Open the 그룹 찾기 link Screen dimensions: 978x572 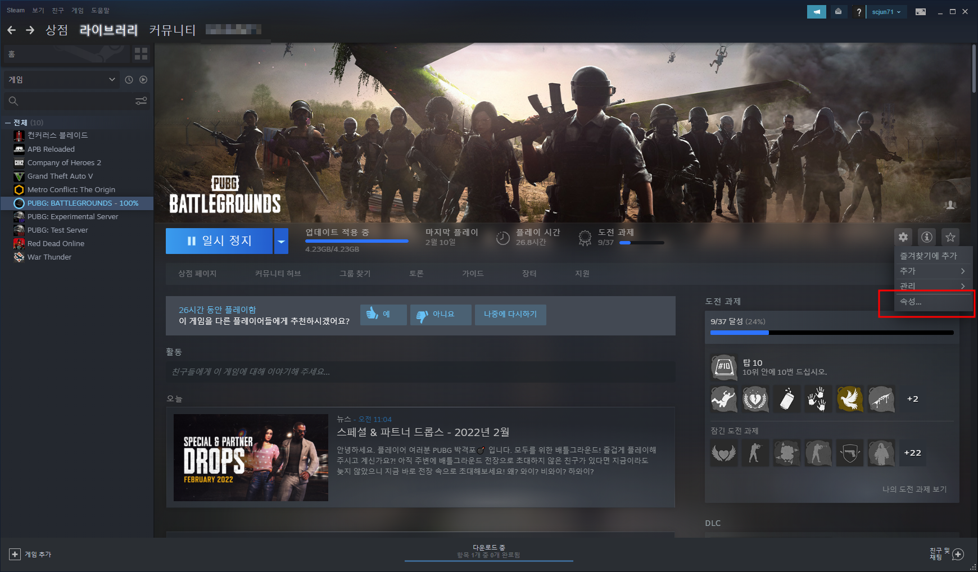[x=355, y=274]
